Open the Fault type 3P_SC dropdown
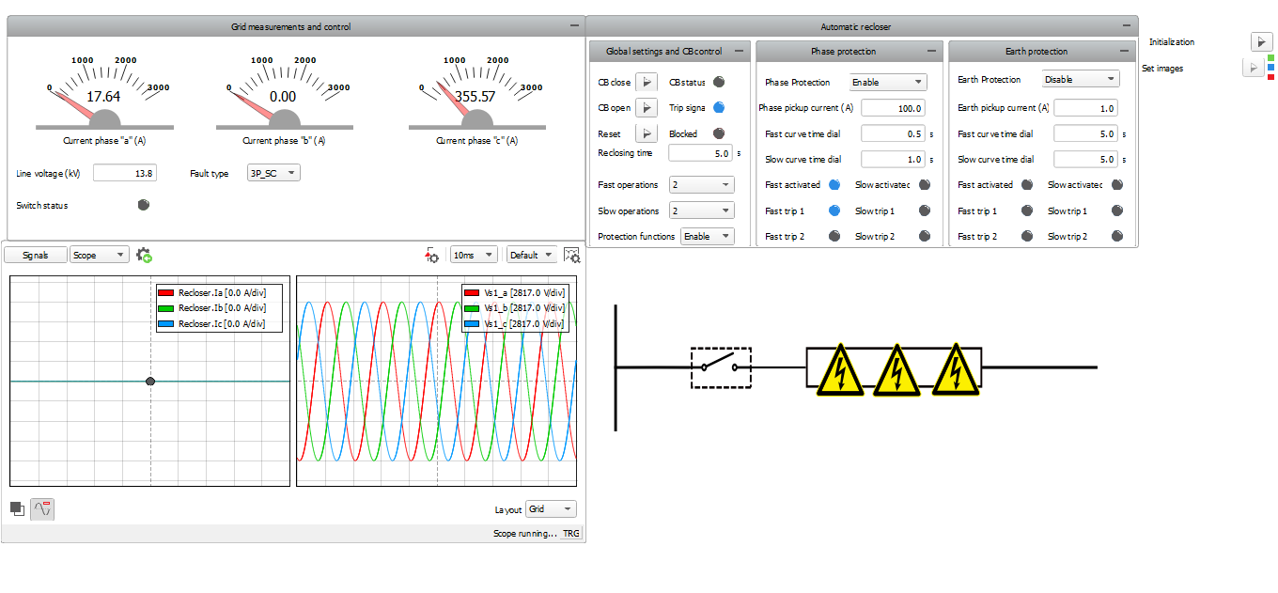This screenshot has height=593, width=1278. pyautogui.click(x=273, y=173)
